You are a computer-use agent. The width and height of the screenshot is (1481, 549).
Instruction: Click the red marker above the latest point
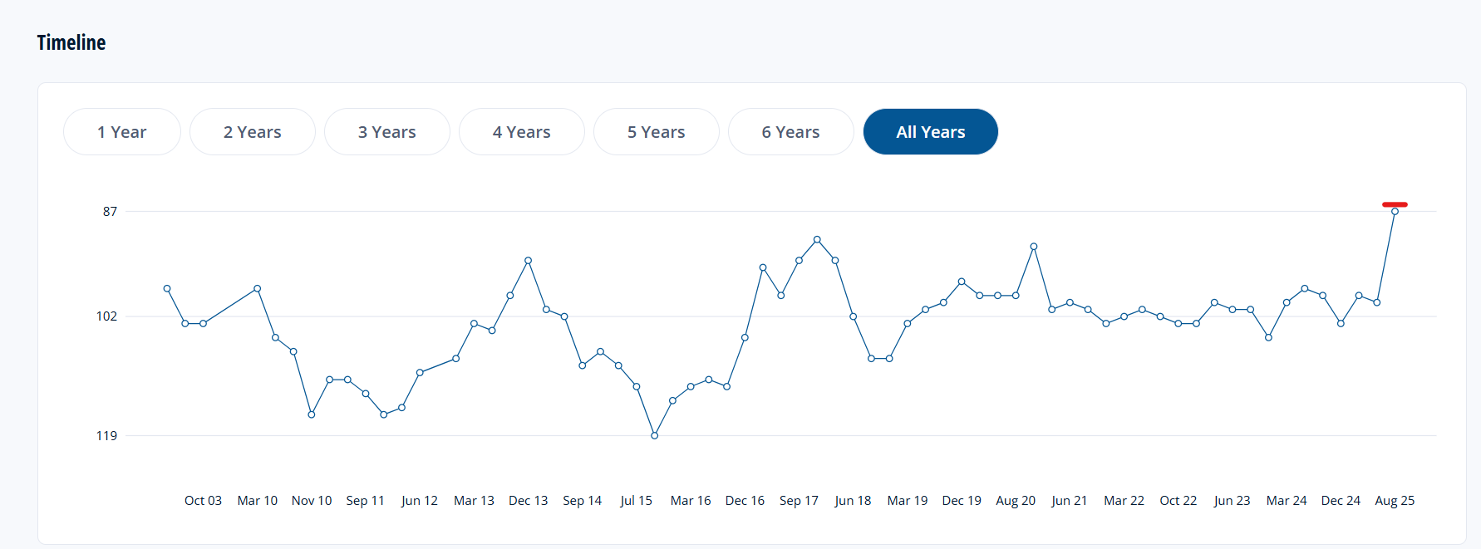[1395, 204]
